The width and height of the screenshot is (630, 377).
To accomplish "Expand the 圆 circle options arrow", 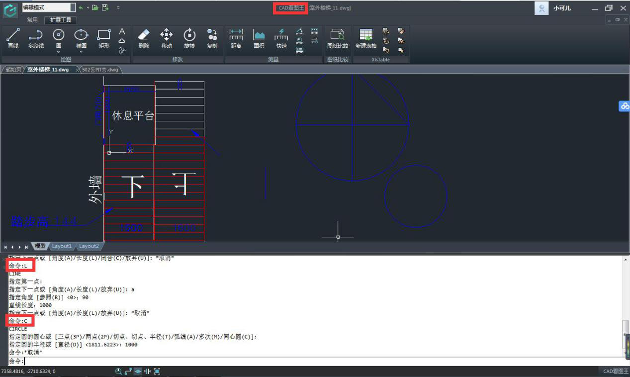I will (59, 52).
